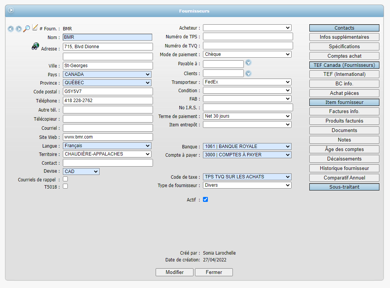Open the Code de taxe dropdown

247,177
